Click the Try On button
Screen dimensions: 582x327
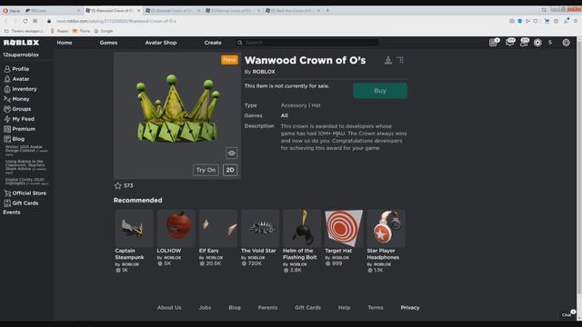tap(206, 170)
